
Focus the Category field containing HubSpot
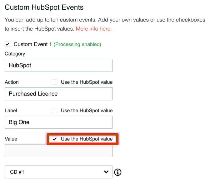pos(59,66)
